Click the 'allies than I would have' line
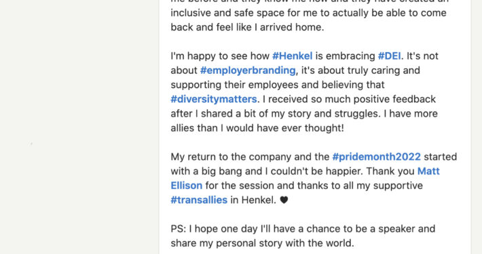Screen dimensions: 482x254 tap(257, 128)
